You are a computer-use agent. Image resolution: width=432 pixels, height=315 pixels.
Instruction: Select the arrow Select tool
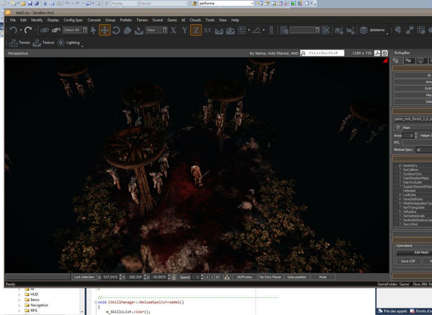[x=93, y=30]
